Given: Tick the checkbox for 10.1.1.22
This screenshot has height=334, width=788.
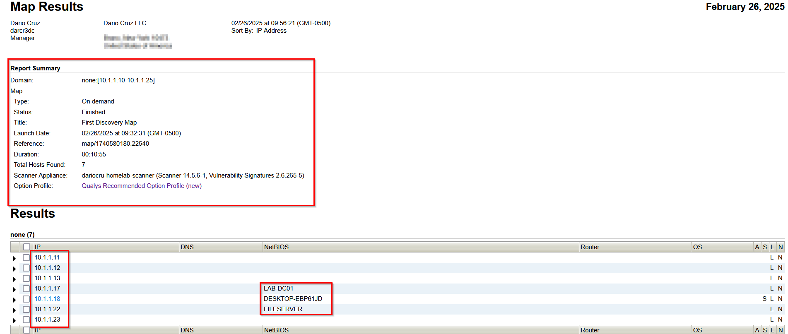Looking at the screenshot, I should pyautogui.click(x=27, y=309).
